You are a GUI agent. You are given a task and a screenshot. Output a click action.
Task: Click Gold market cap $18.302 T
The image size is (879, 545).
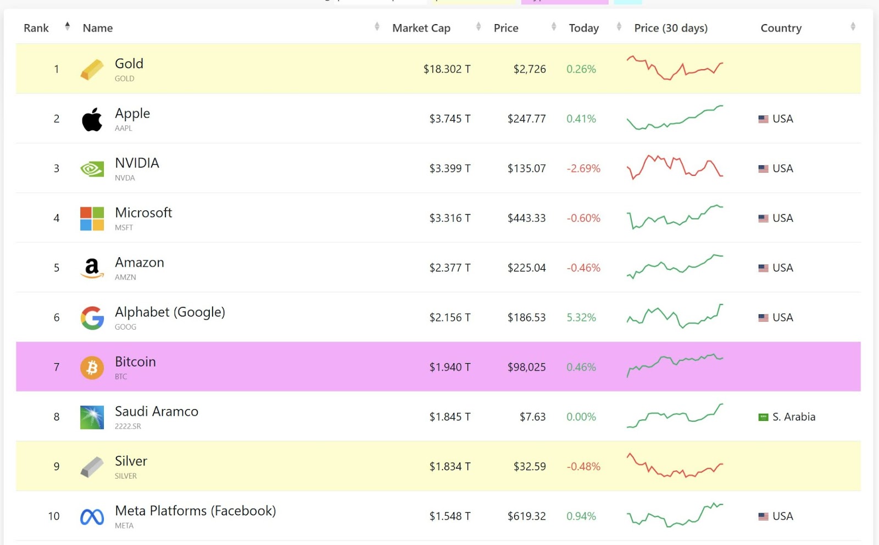click(x=447, y=69)
